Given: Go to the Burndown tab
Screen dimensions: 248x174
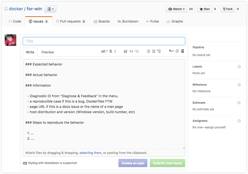Looking at the screenshot, I should click(128, 21).
